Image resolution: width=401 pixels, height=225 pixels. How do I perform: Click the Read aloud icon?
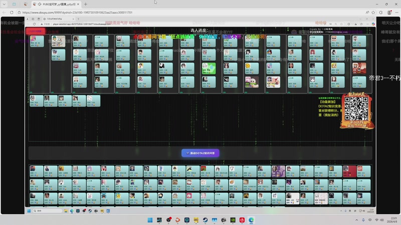tap(367, 12)
